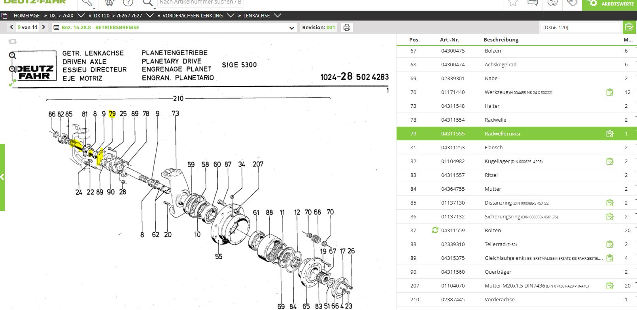Open the help question mark icon
Image resolution: width=637 pixels, height=310 pixels.
click(x=128, y=3)
